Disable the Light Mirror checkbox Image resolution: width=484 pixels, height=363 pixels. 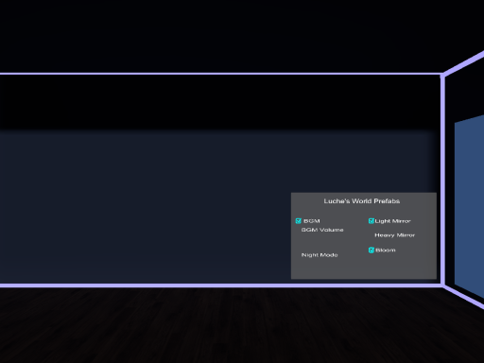pyautogui.click(x=372, y=221)
